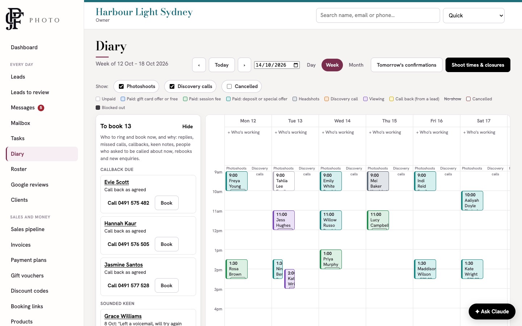Open Grace Williams client link

123,316
